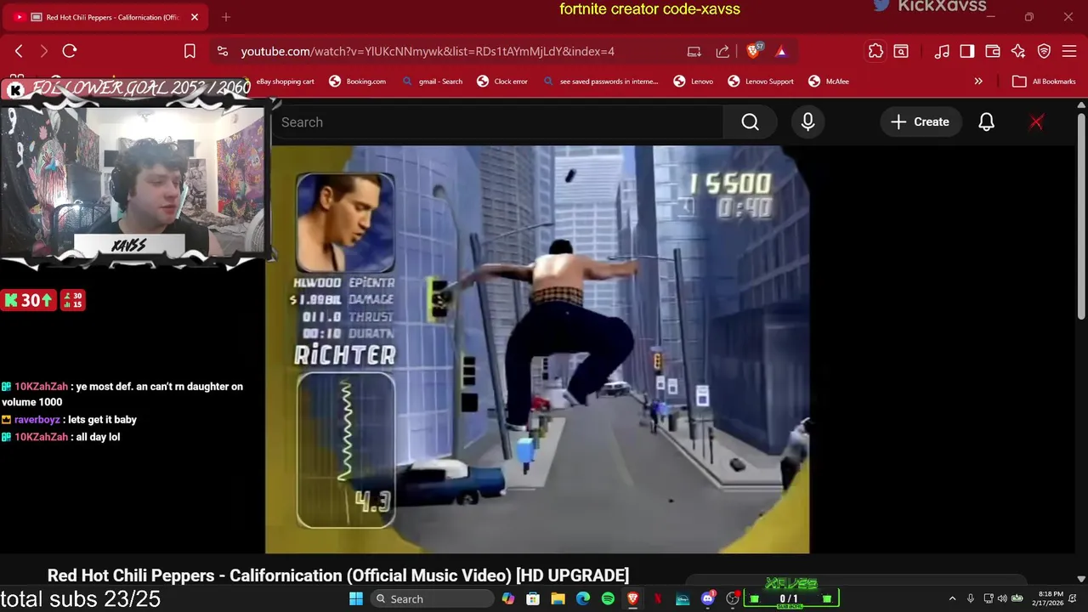
Task: Open the Extensions puzzle icon
Action: point(875,51)
